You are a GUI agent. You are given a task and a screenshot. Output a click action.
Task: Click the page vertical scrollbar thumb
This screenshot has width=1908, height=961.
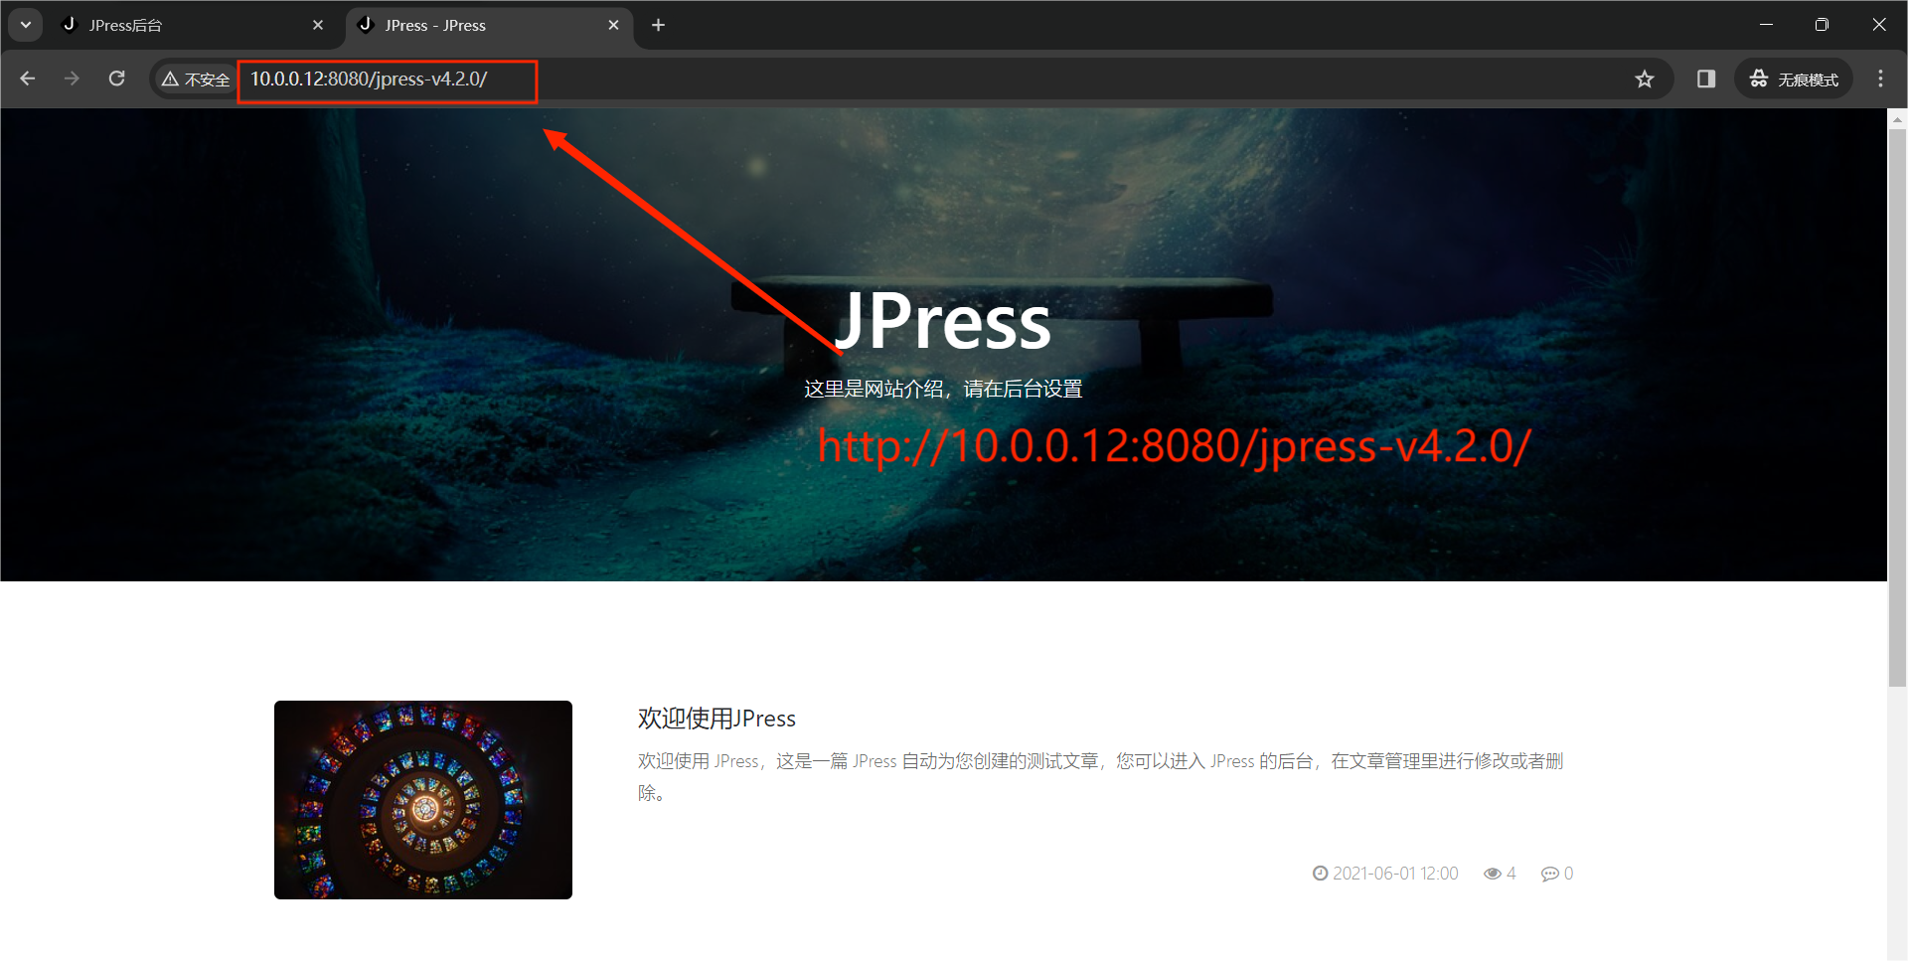pos(1897,407)
